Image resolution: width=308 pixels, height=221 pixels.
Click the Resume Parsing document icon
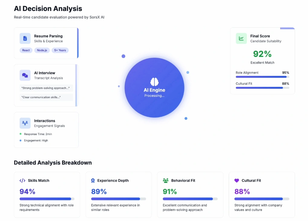coord(25,39)
